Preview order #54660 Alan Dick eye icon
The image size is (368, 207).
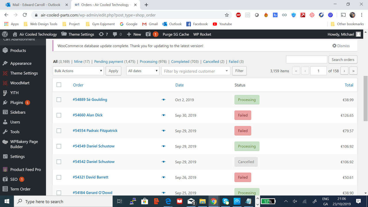164,115
